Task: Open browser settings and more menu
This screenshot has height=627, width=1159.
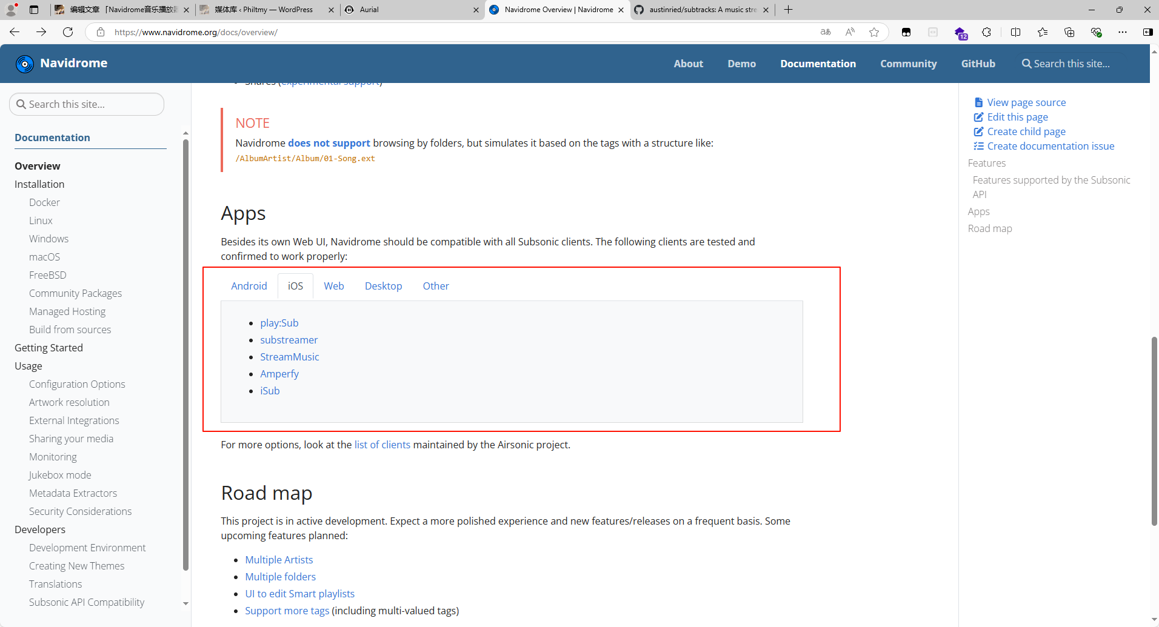Action: 1123,32
